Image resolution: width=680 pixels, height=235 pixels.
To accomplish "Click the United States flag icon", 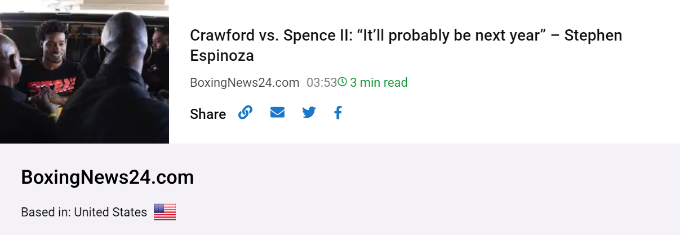I will click(x=165, y=212).
